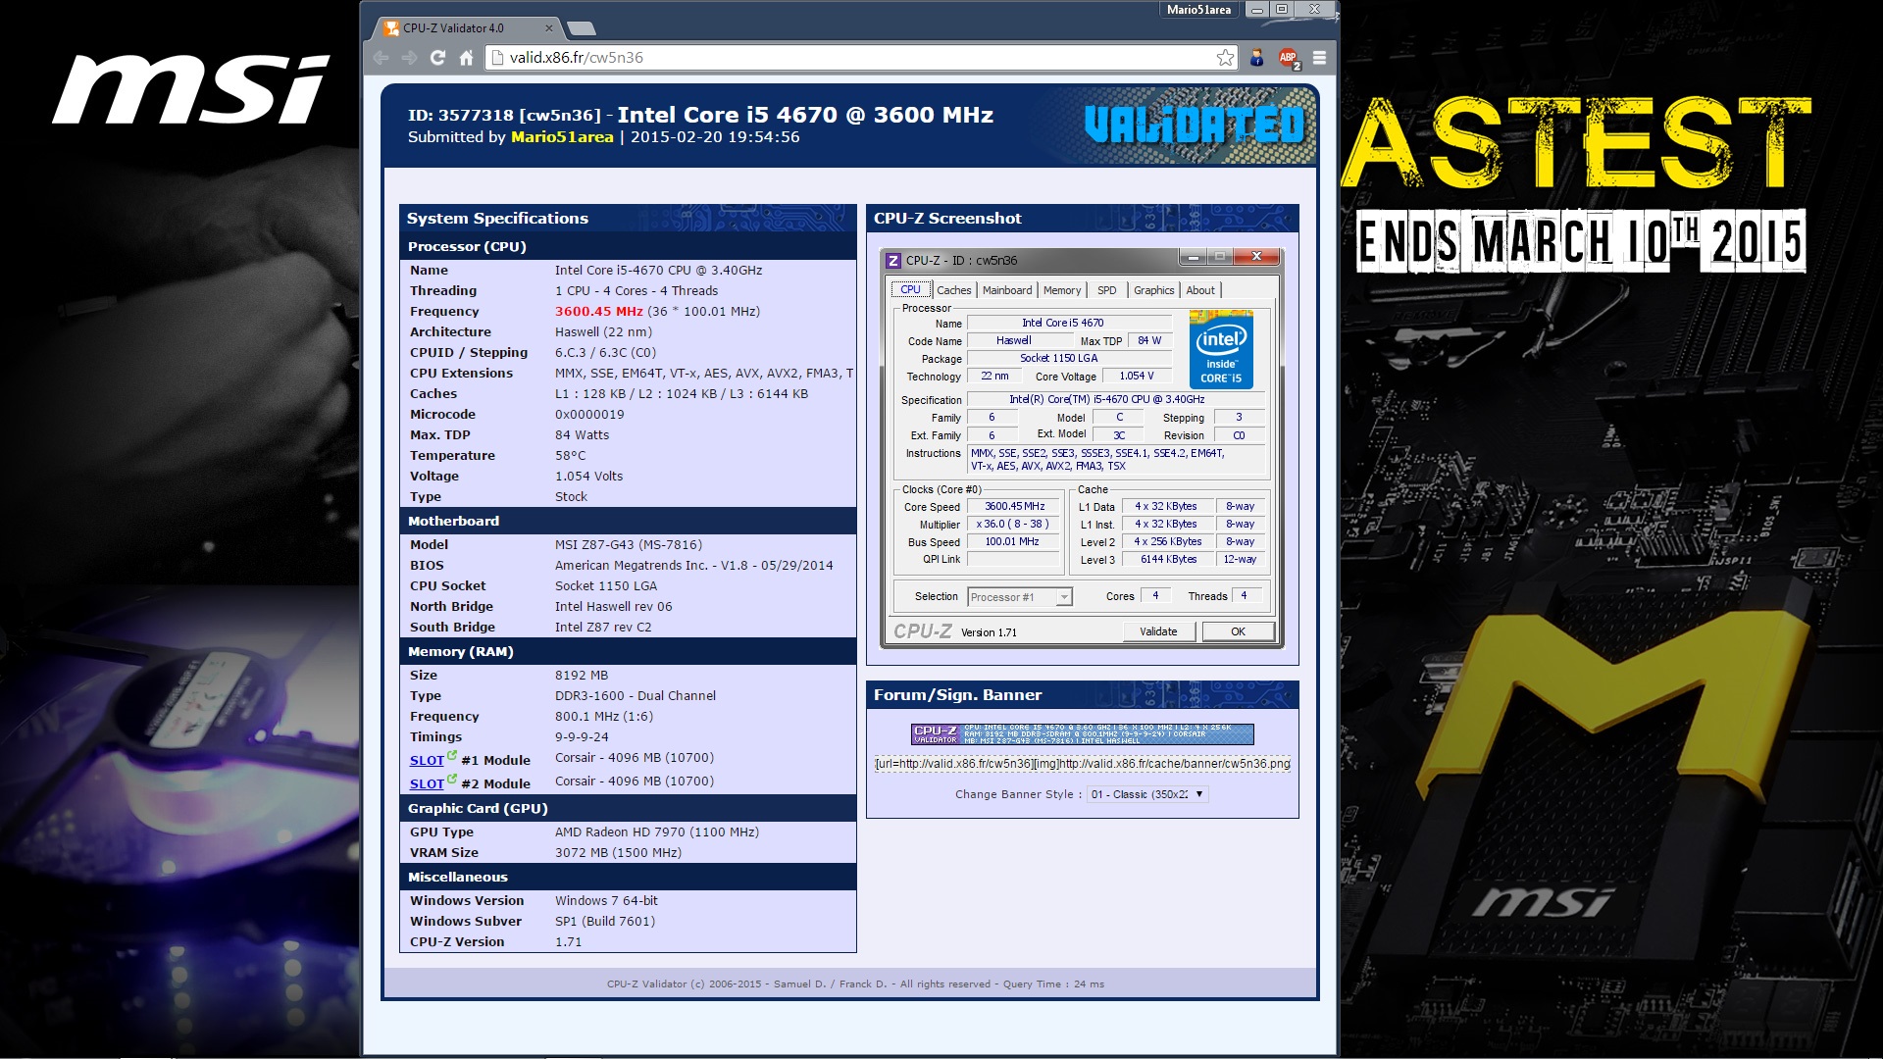Open the Change Banner Style dropdown
The image size is (1883, 1059).
(x=1147, y=794)
